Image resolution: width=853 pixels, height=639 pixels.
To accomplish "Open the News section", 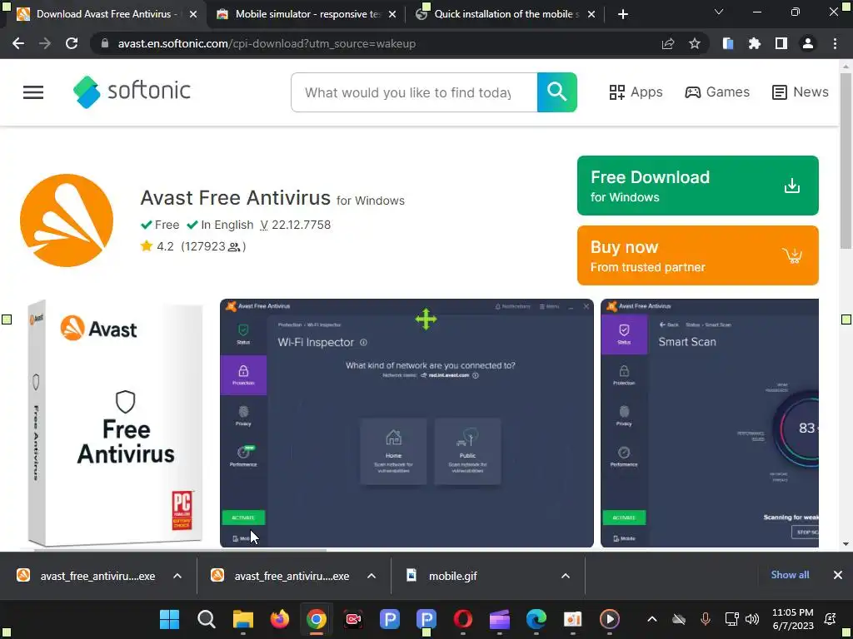I will [801, 92].
